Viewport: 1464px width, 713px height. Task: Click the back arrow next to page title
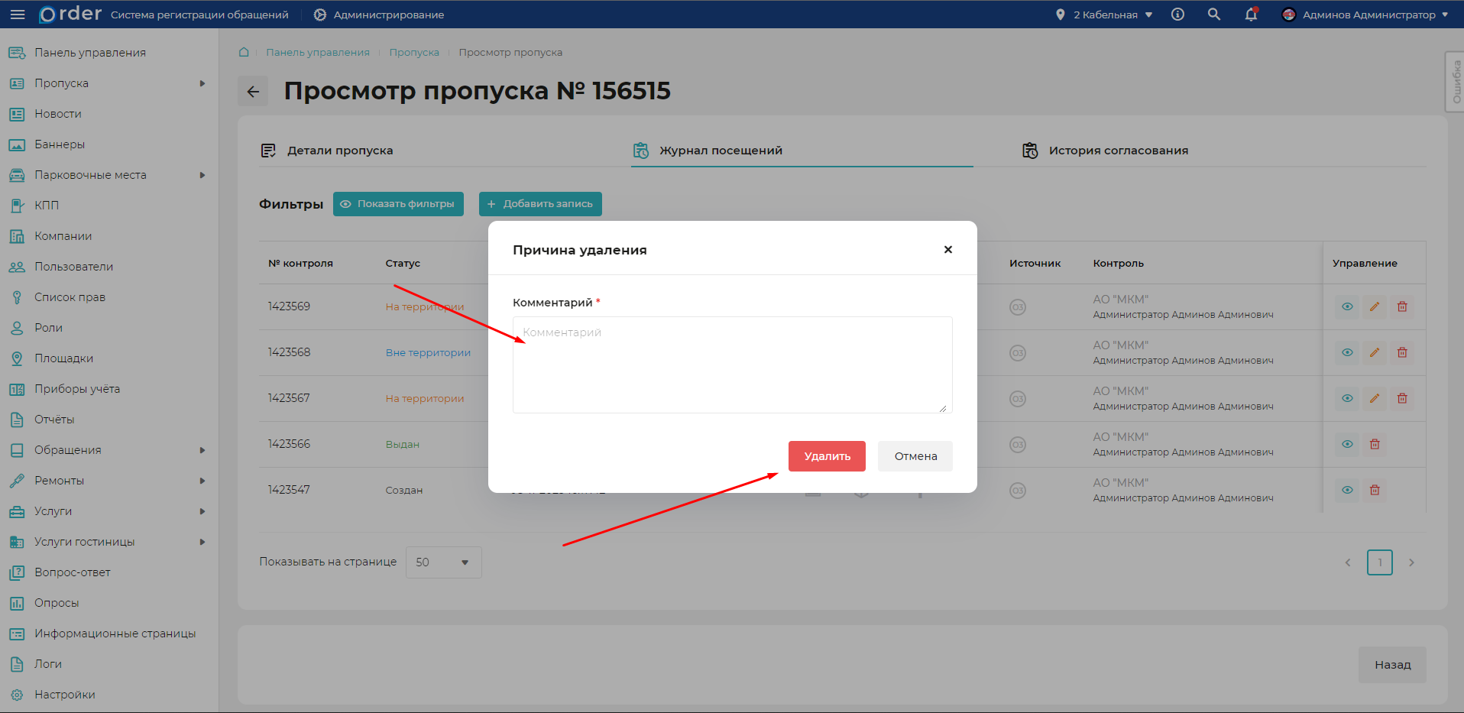[x=253, y=92]
